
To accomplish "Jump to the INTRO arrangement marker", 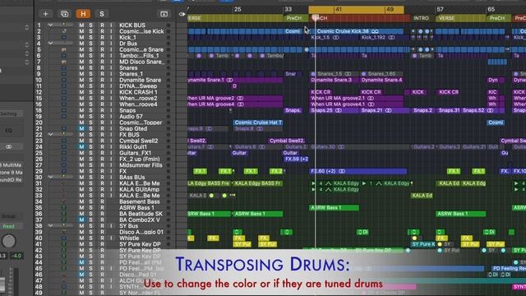I will (x=422, y=18).
